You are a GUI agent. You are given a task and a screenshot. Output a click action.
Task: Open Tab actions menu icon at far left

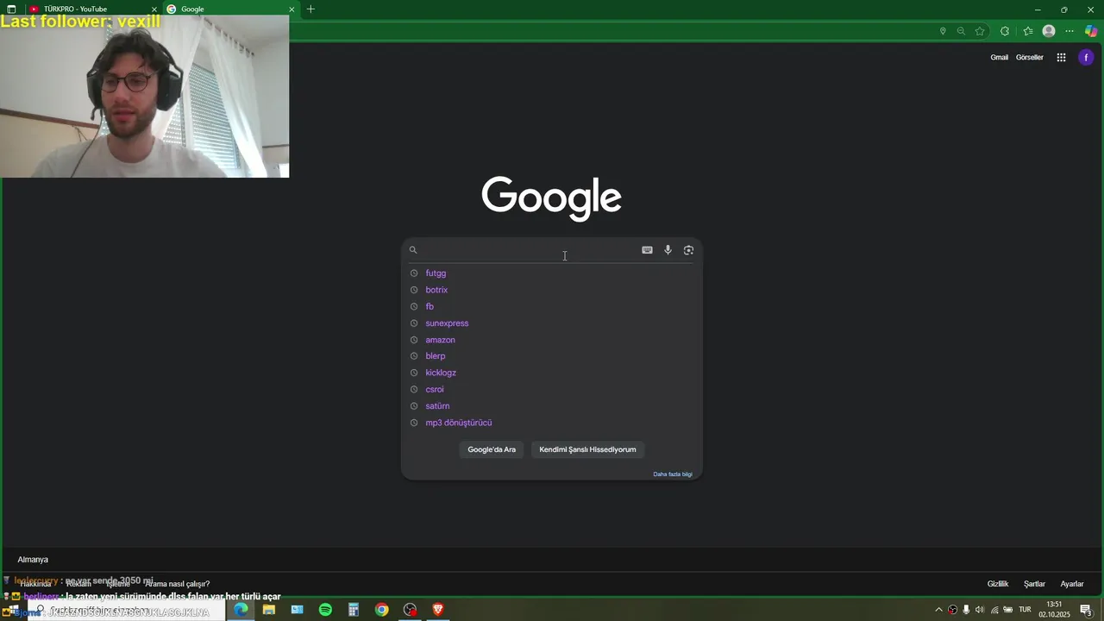point(11,9)
